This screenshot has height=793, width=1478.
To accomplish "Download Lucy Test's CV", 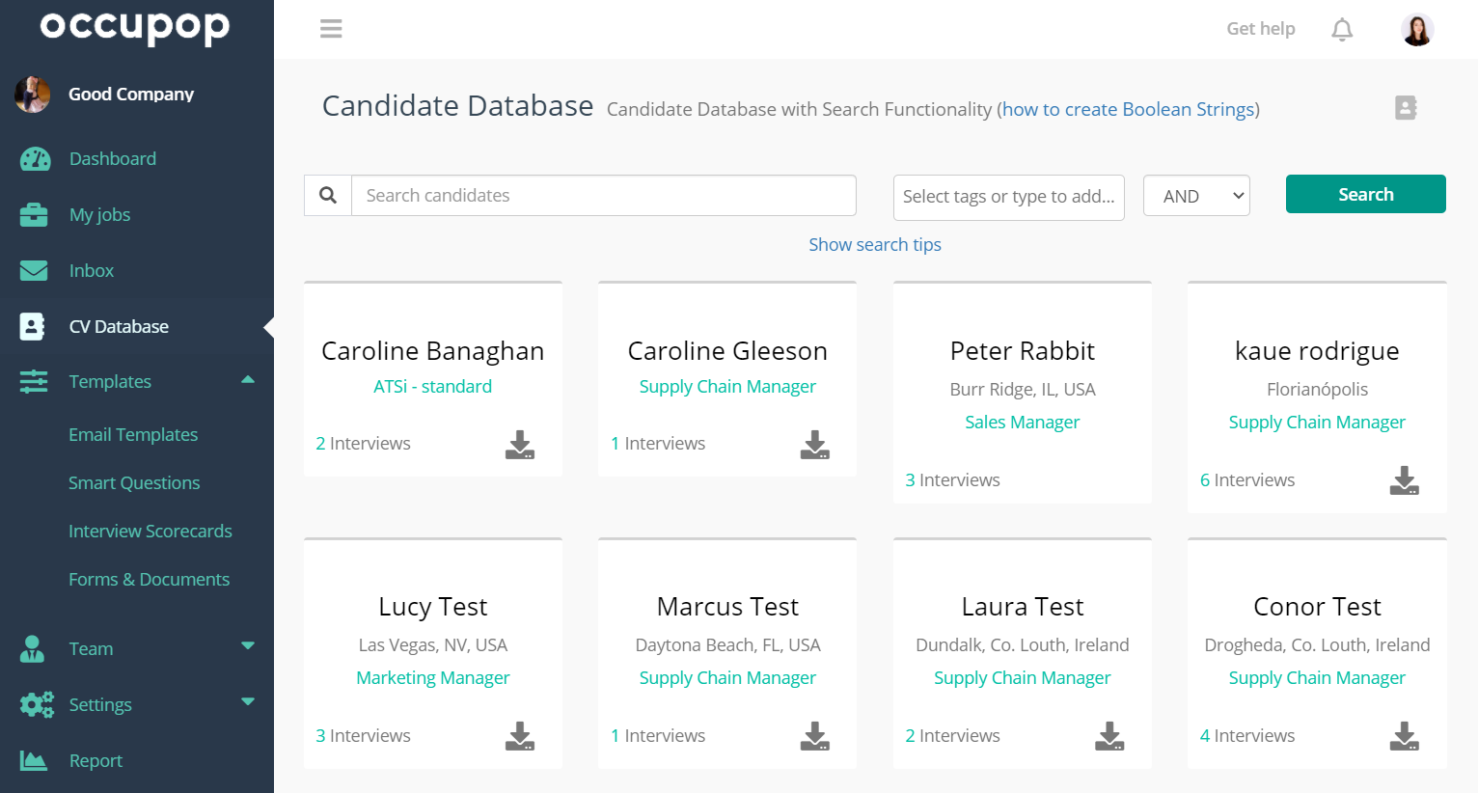I will pos(520,736).
